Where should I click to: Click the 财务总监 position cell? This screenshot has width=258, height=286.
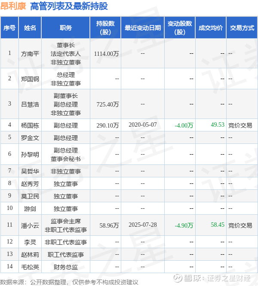(66, 267)
